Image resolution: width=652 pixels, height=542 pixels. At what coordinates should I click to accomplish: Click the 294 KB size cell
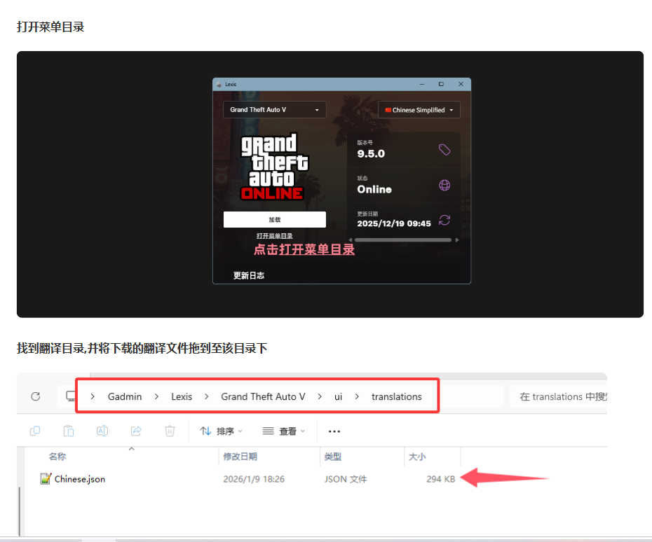coord(441,479)
